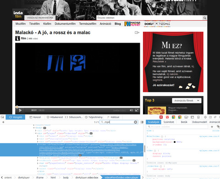Click the add new node plus icon

click(x=3, y=122)
